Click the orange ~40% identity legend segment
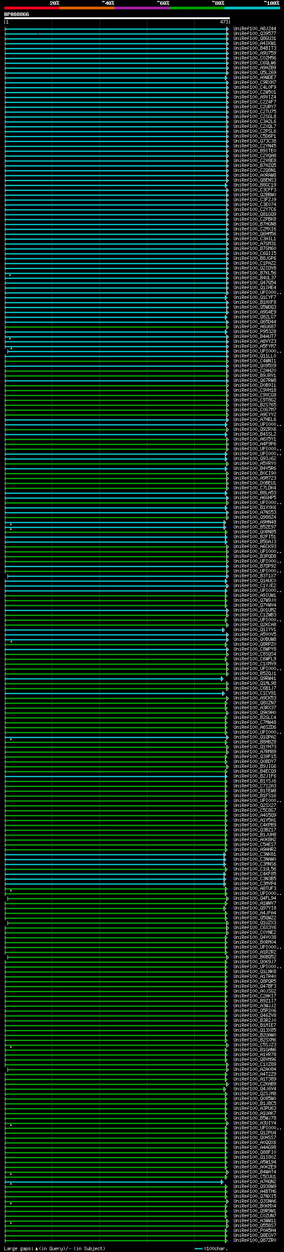 (87, 8)
